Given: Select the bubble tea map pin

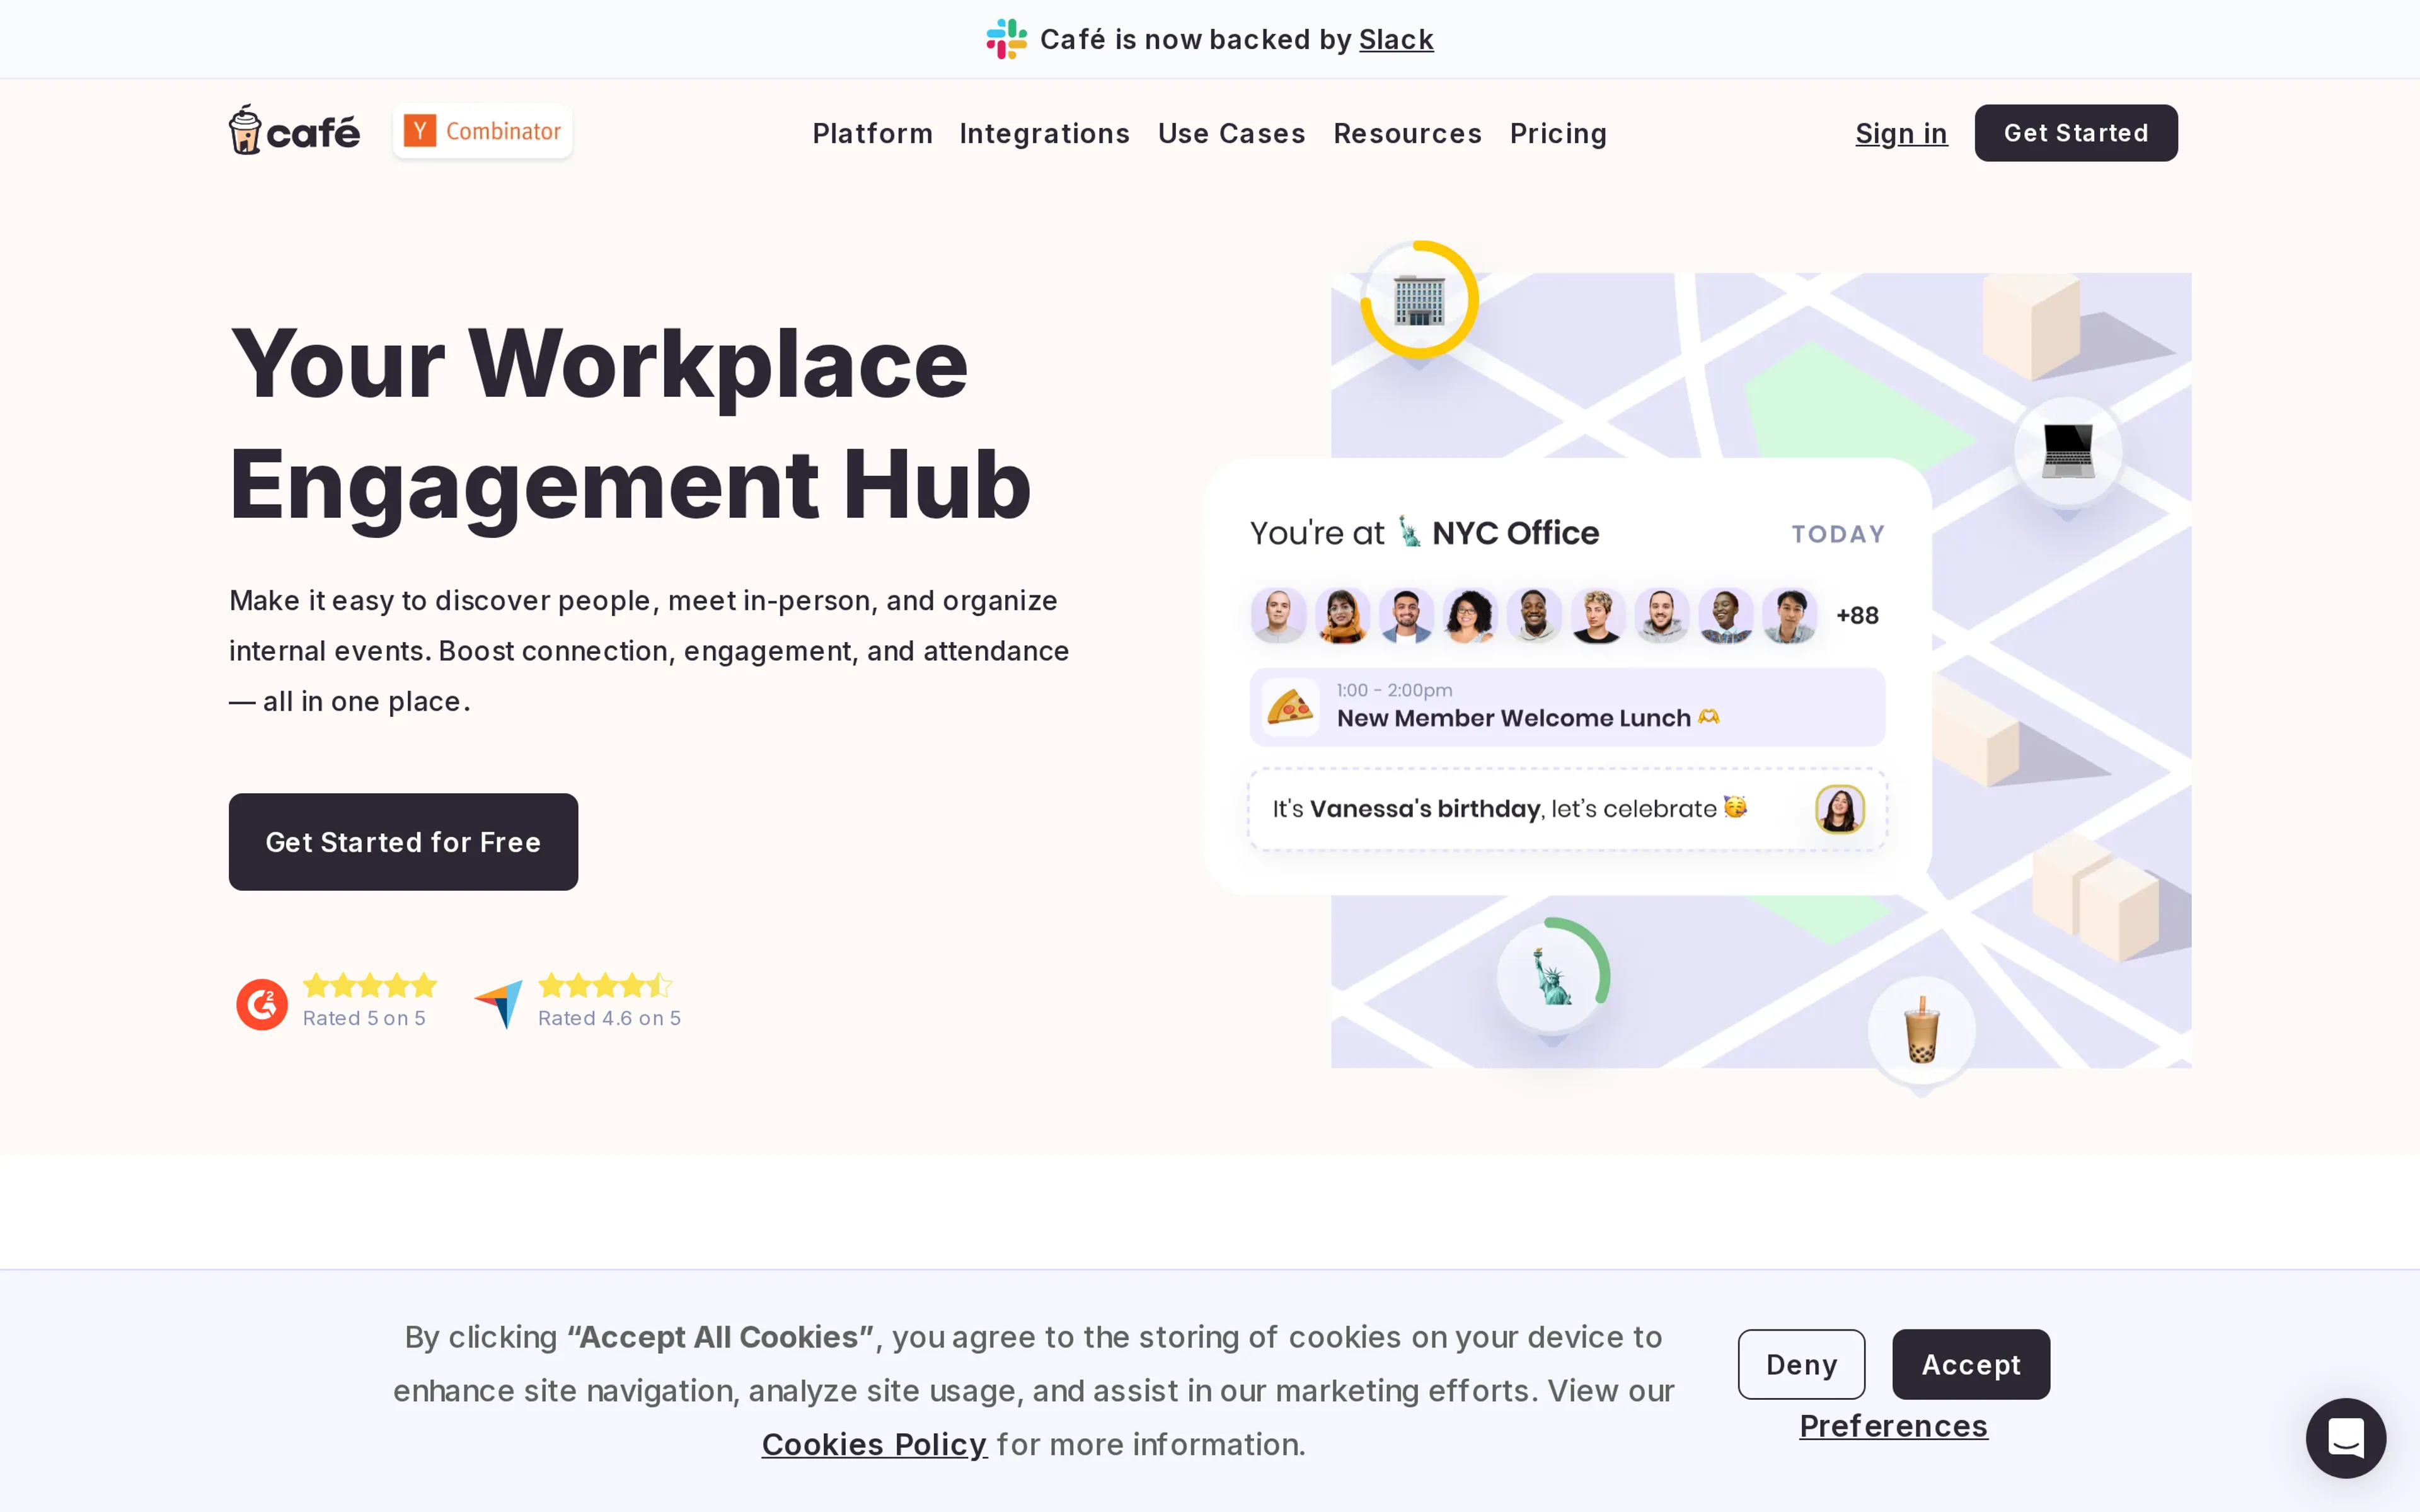Looking at the screenshot, I should 1921,1030.
